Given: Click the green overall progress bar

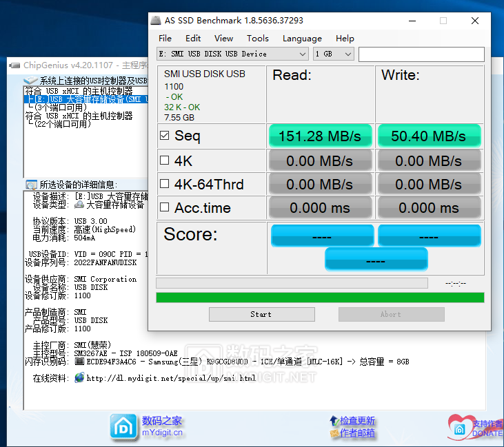Looking at the screenshot, I should (320, 298).
